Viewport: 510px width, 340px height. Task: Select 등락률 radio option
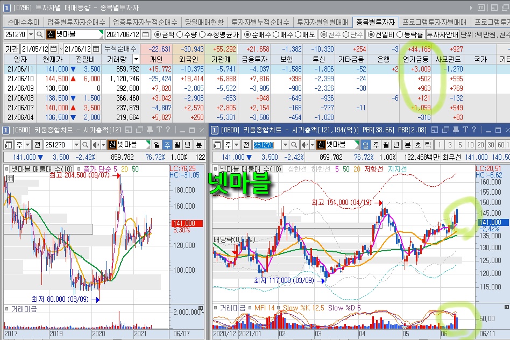400,34
